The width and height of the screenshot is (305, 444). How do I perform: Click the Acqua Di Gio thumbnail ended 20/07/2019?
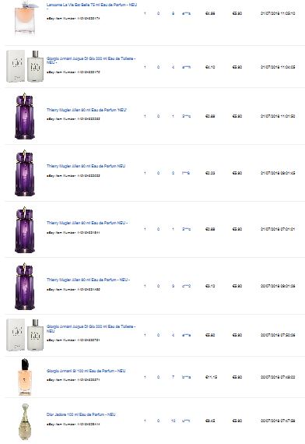[x=25, y=335]
